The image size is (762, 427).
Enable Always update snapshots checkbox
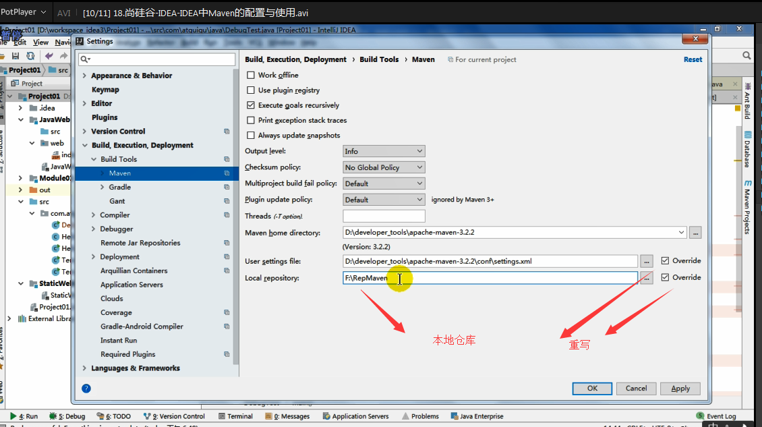click(x=251, y=135)
